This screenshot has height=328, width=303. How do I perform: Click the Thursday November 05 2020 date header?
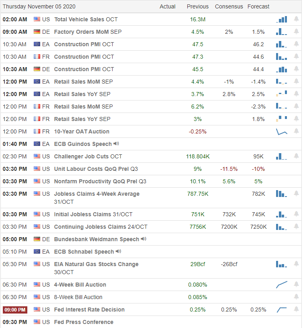coord(39,6)
